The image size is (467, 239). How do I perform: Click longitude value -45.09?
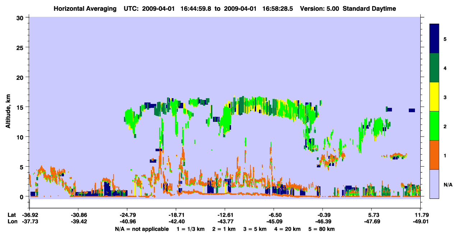click(274, 222)
